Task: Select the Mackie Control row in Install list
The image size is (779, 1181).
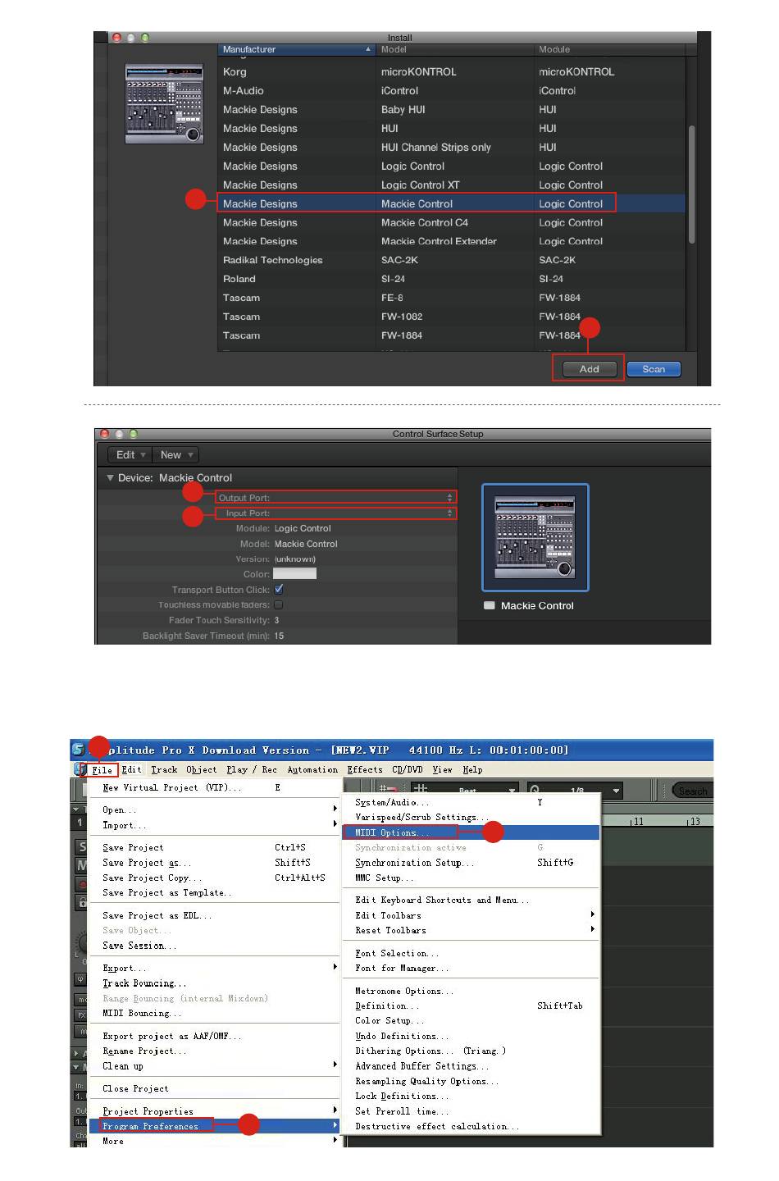Action: pyautogui.click(x=451, y=203)
